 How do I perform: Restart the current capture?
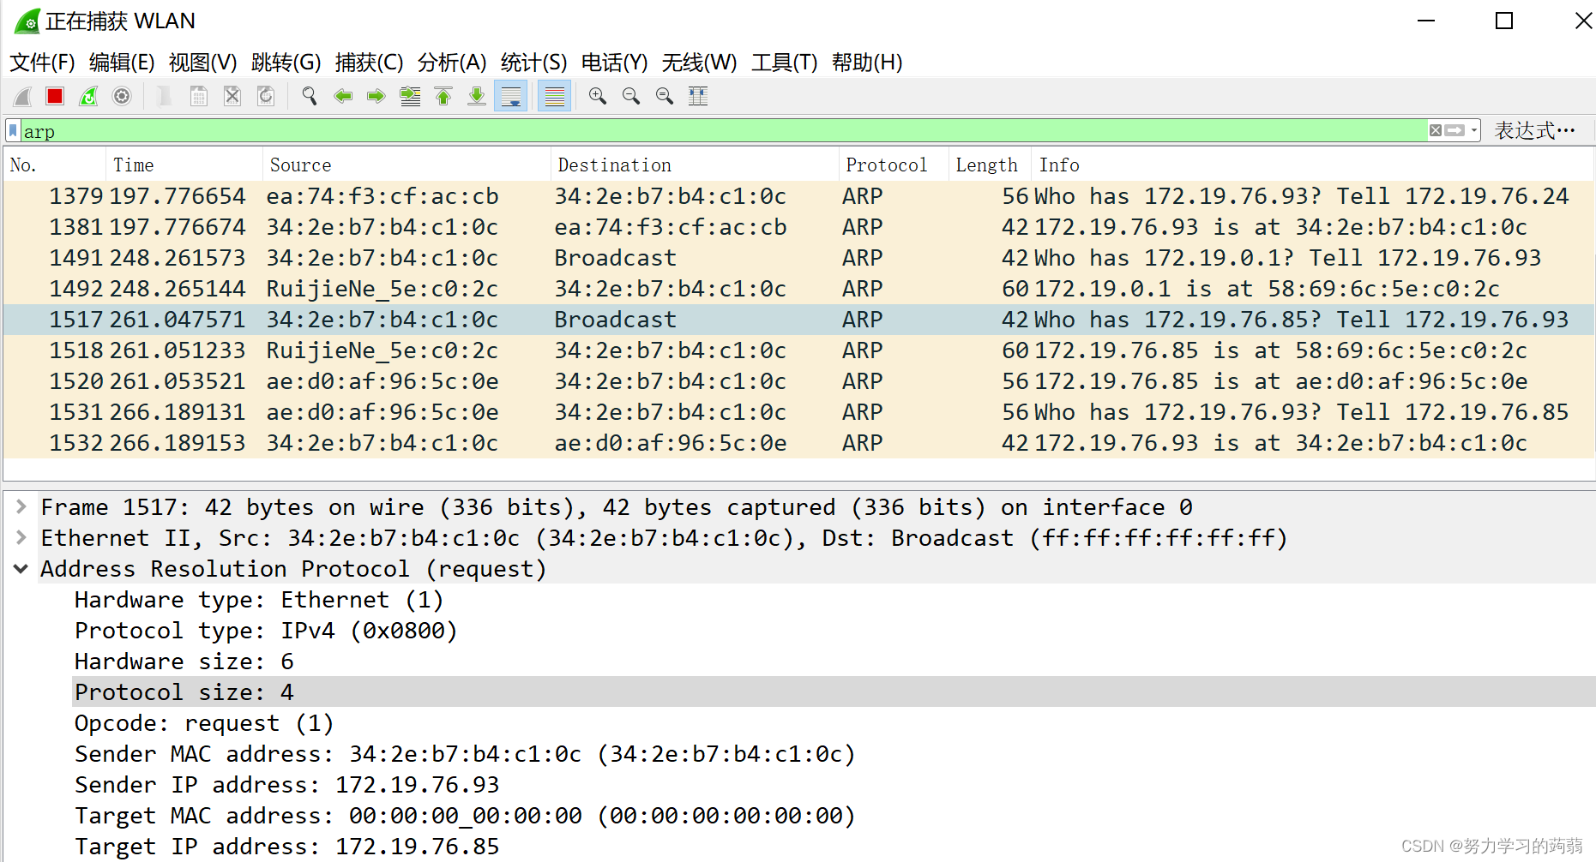[88, 96]
